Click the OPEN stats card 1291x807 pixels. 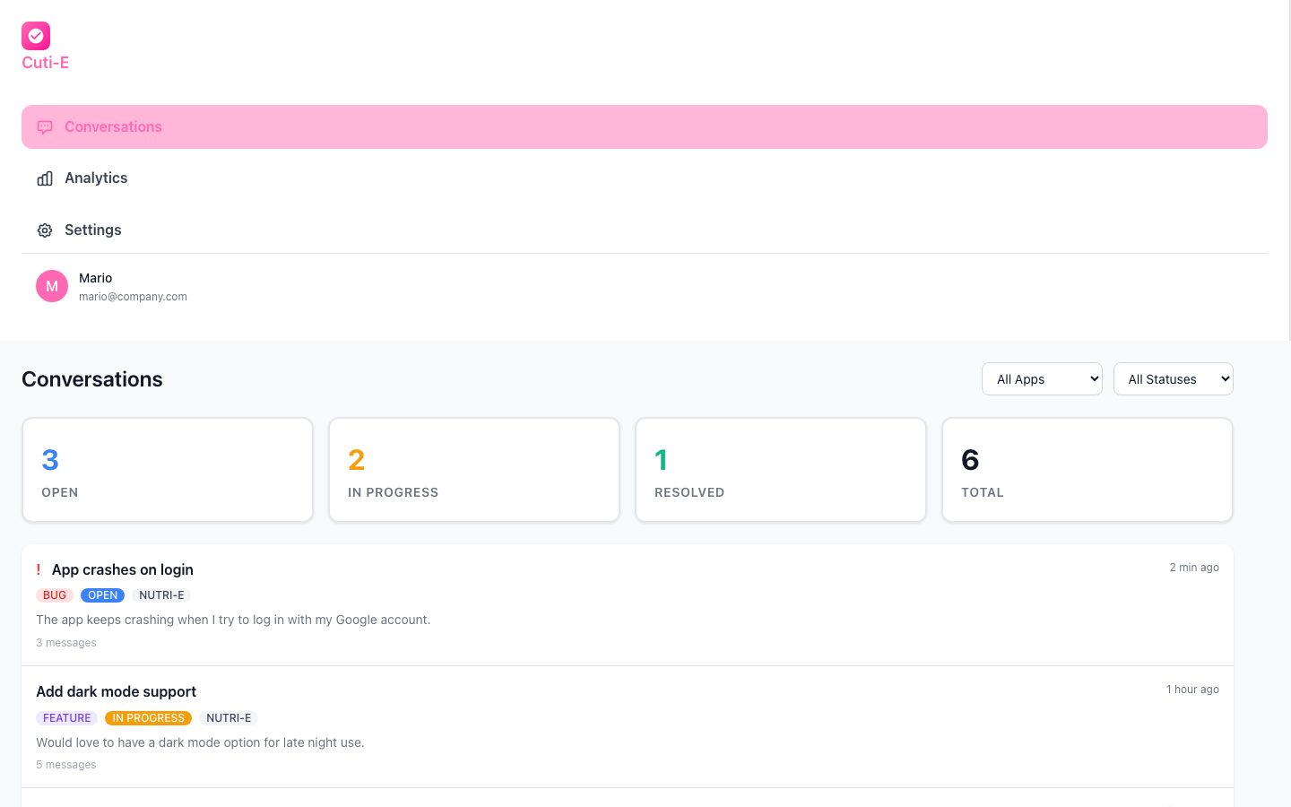click(168, 469)
